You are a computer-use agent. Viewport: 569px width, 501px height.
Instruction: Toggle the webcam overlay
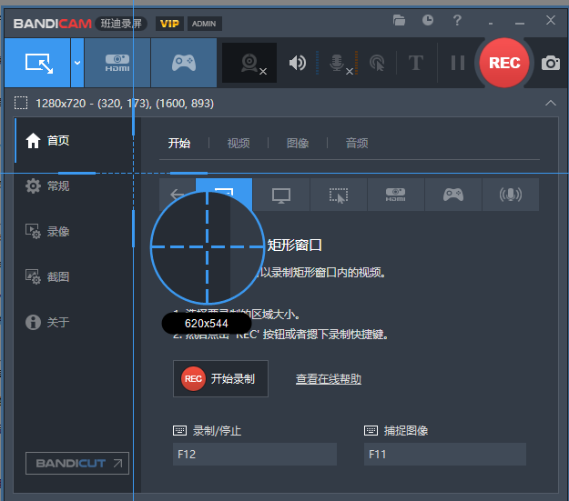(x=249, y=63)
